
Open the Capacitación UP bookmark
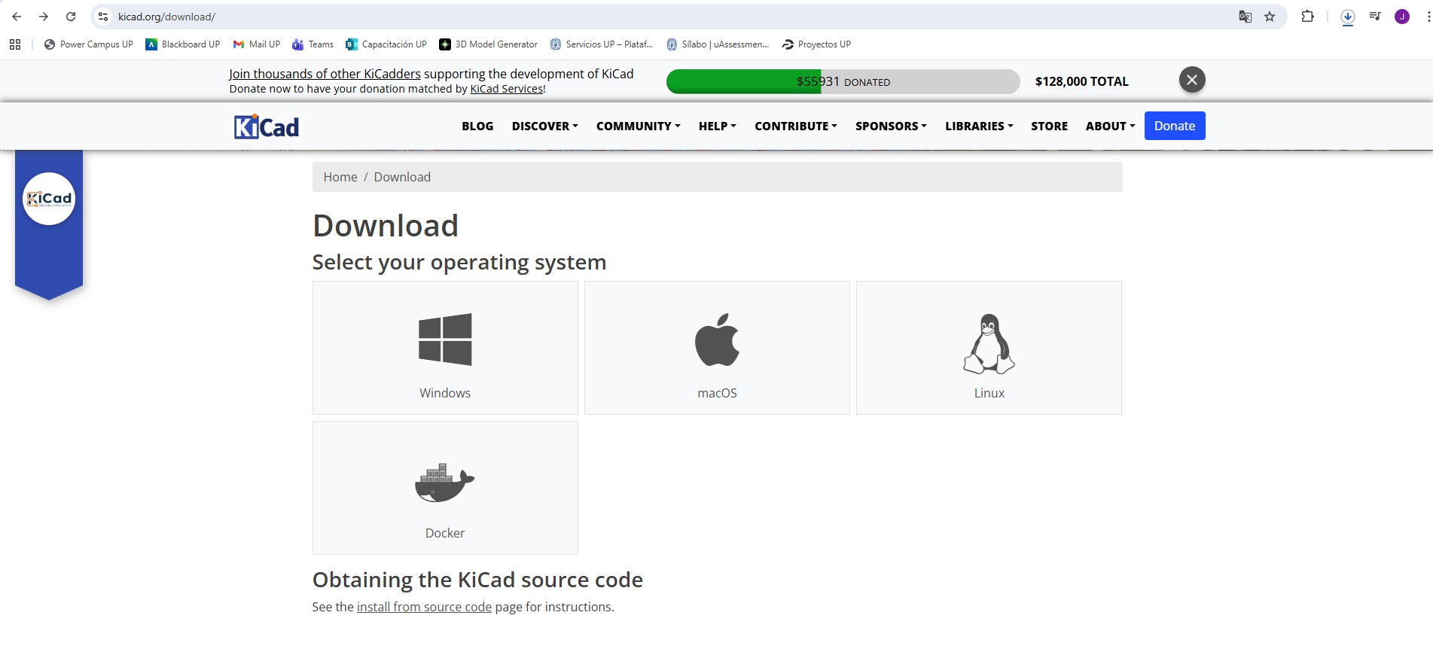click(x=386, y=44)
